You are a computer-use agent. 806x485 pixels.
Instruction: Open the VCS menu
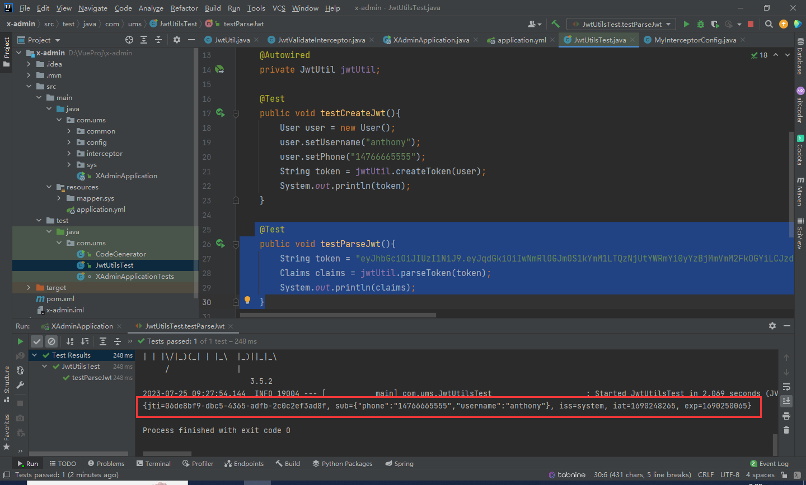point(279,8)
